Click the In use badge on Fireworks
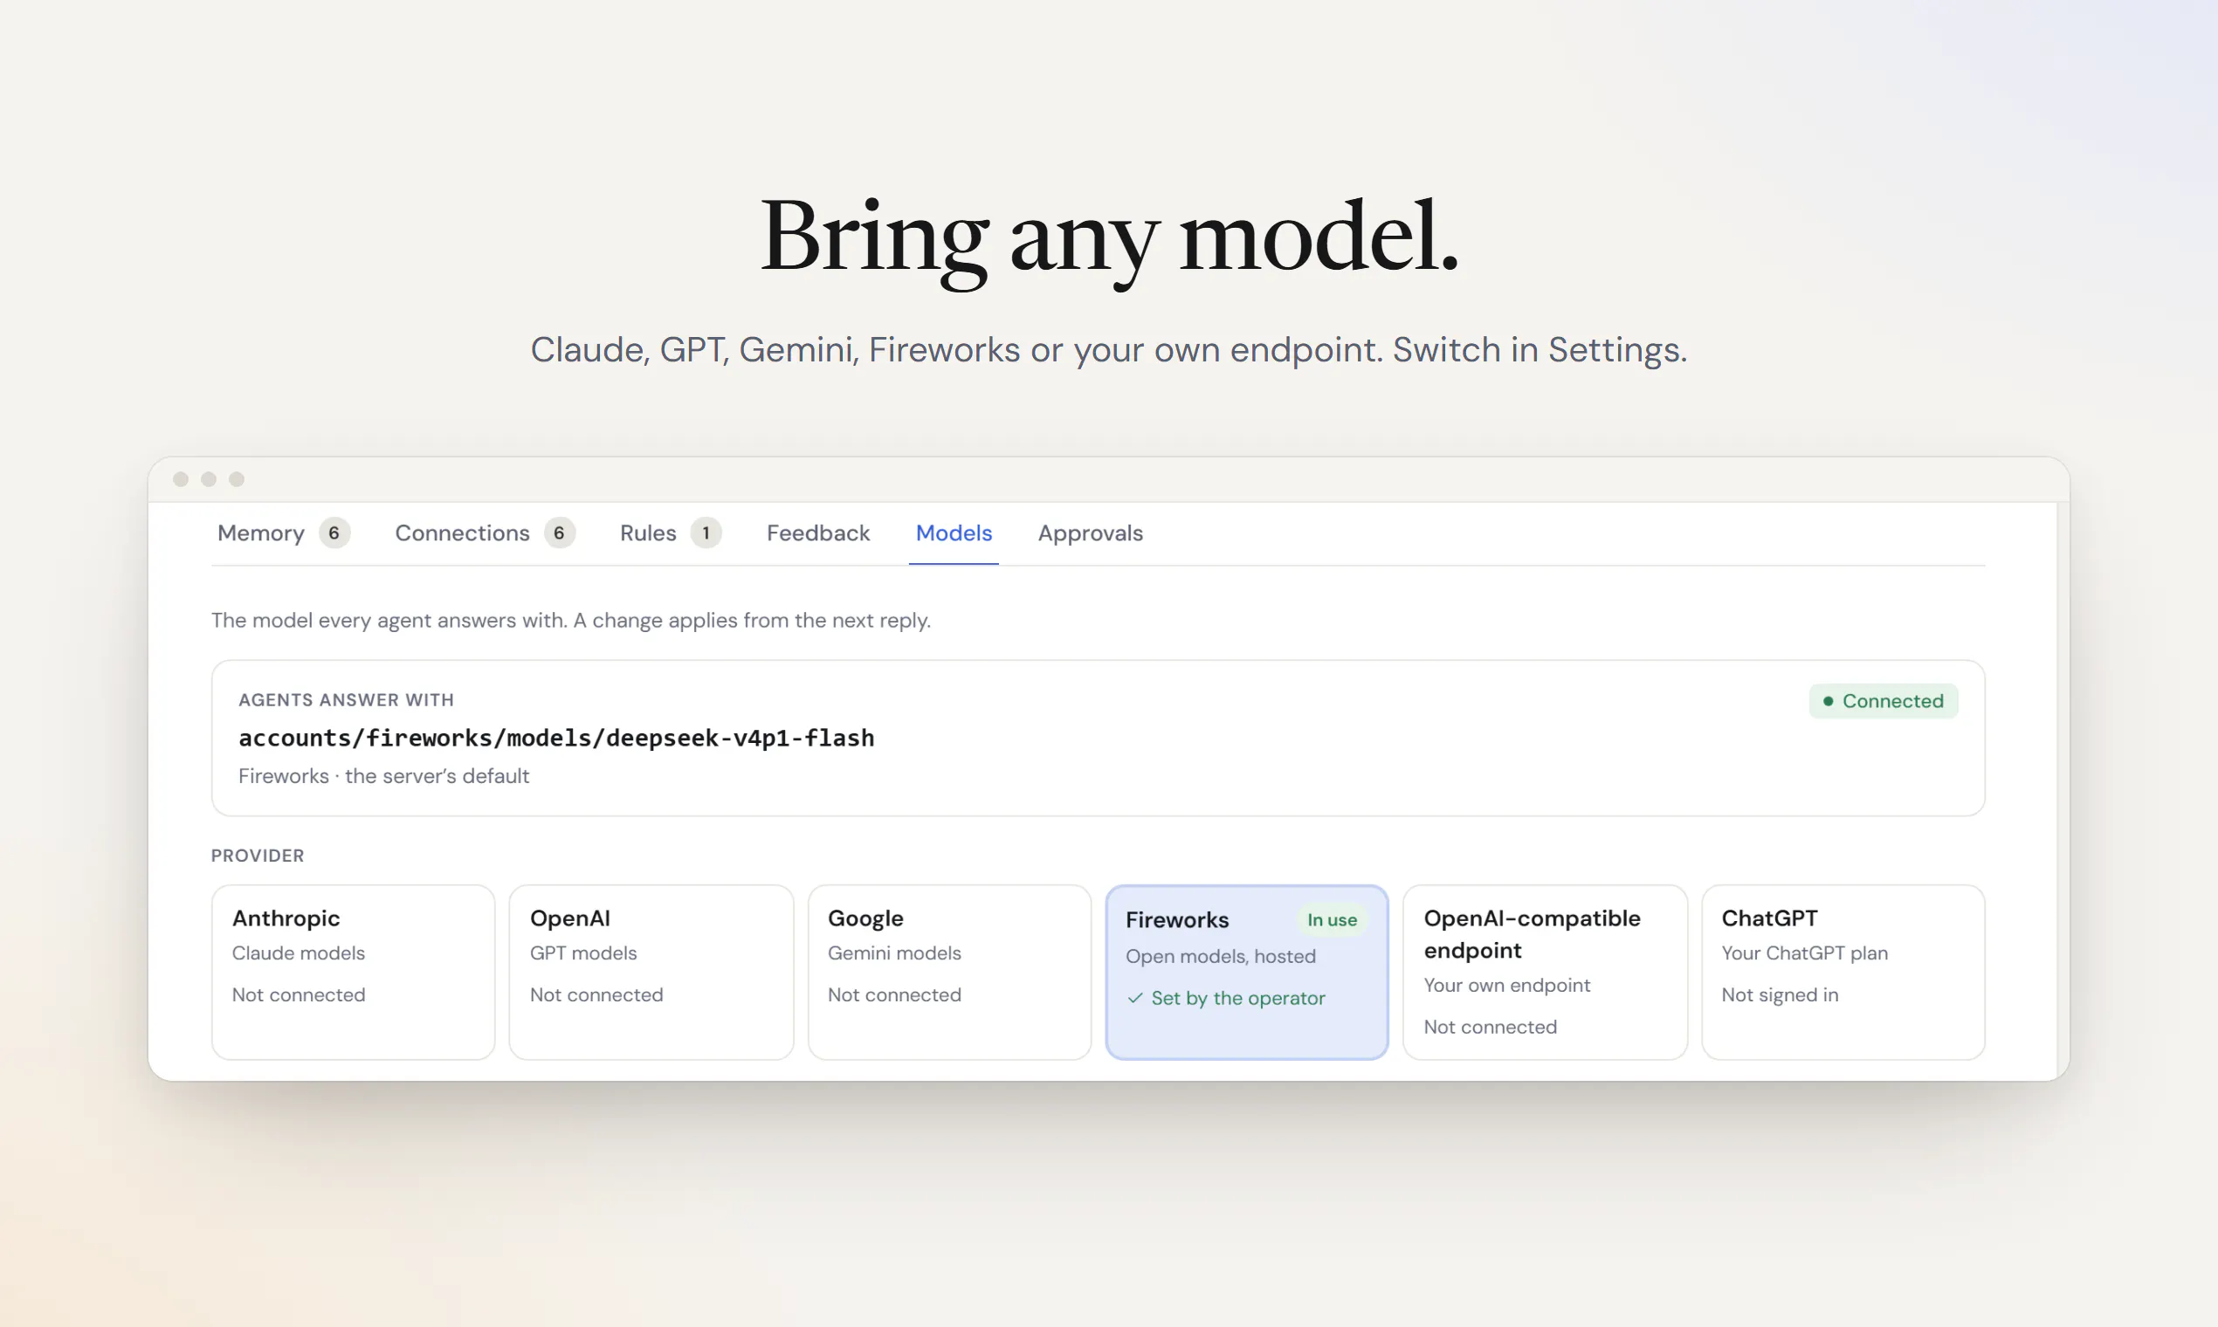This screenshot has height=1327, width=2218. 1332,919
